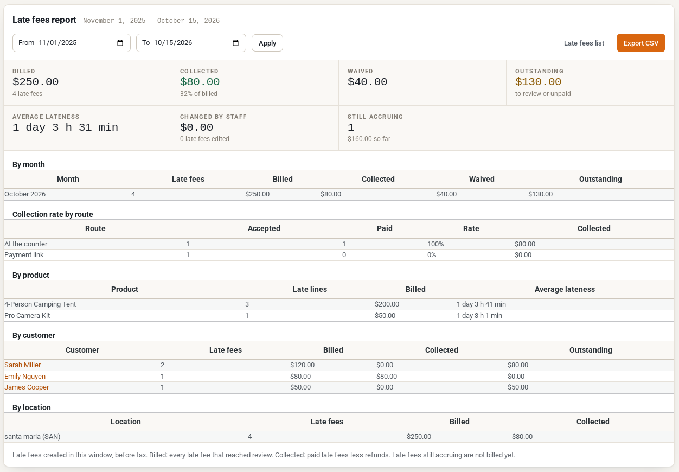Click the santa maria (SAN) location cell
The width and height of the screenshot is (679, 472).
click(x=33, y=437)
